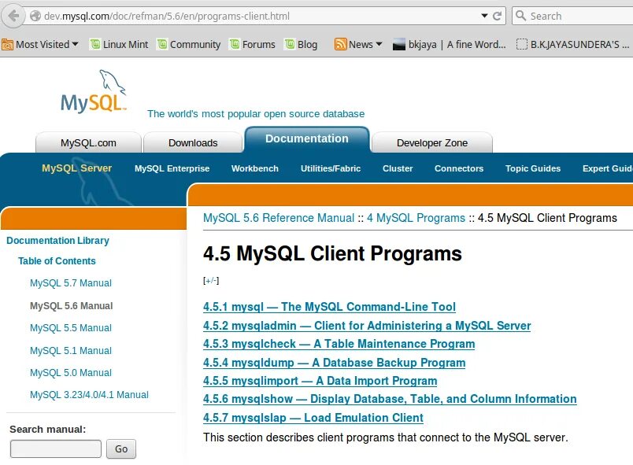Click the B.K.JAYASUNDERA'S placeholder favicon
The image size is (633, 465).
(521, 44)
